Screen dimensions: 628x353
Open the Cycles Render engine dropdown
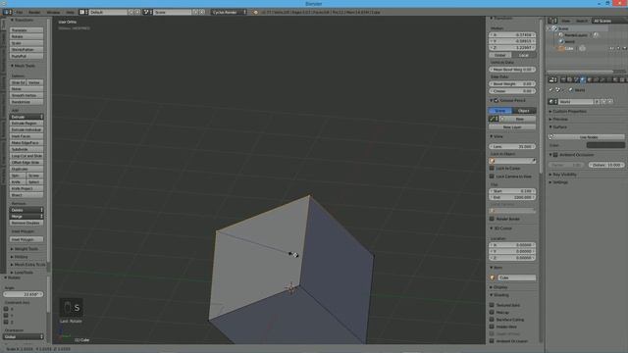point(229,12)
